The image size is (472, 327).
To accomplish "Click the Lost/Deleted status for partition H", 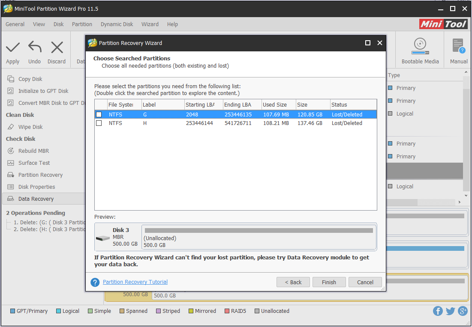I will pyautogui.click(x=347, y=123).
